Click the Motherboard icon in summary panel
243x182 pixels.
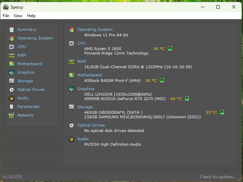point(72,75)
